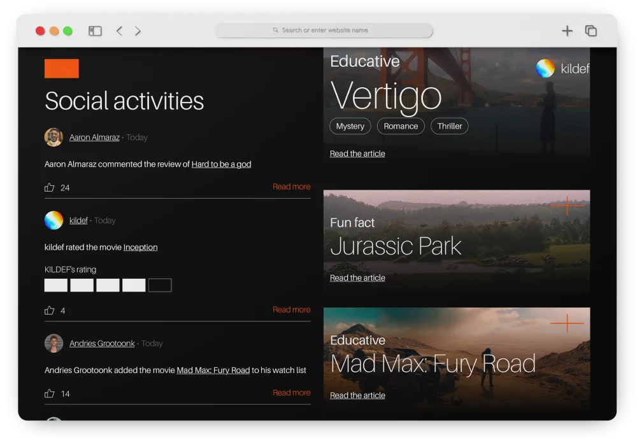Like Andries Grootoonk's post with 14 likes
The width and height of the screenshot is (637, 438).
(50, 393)
